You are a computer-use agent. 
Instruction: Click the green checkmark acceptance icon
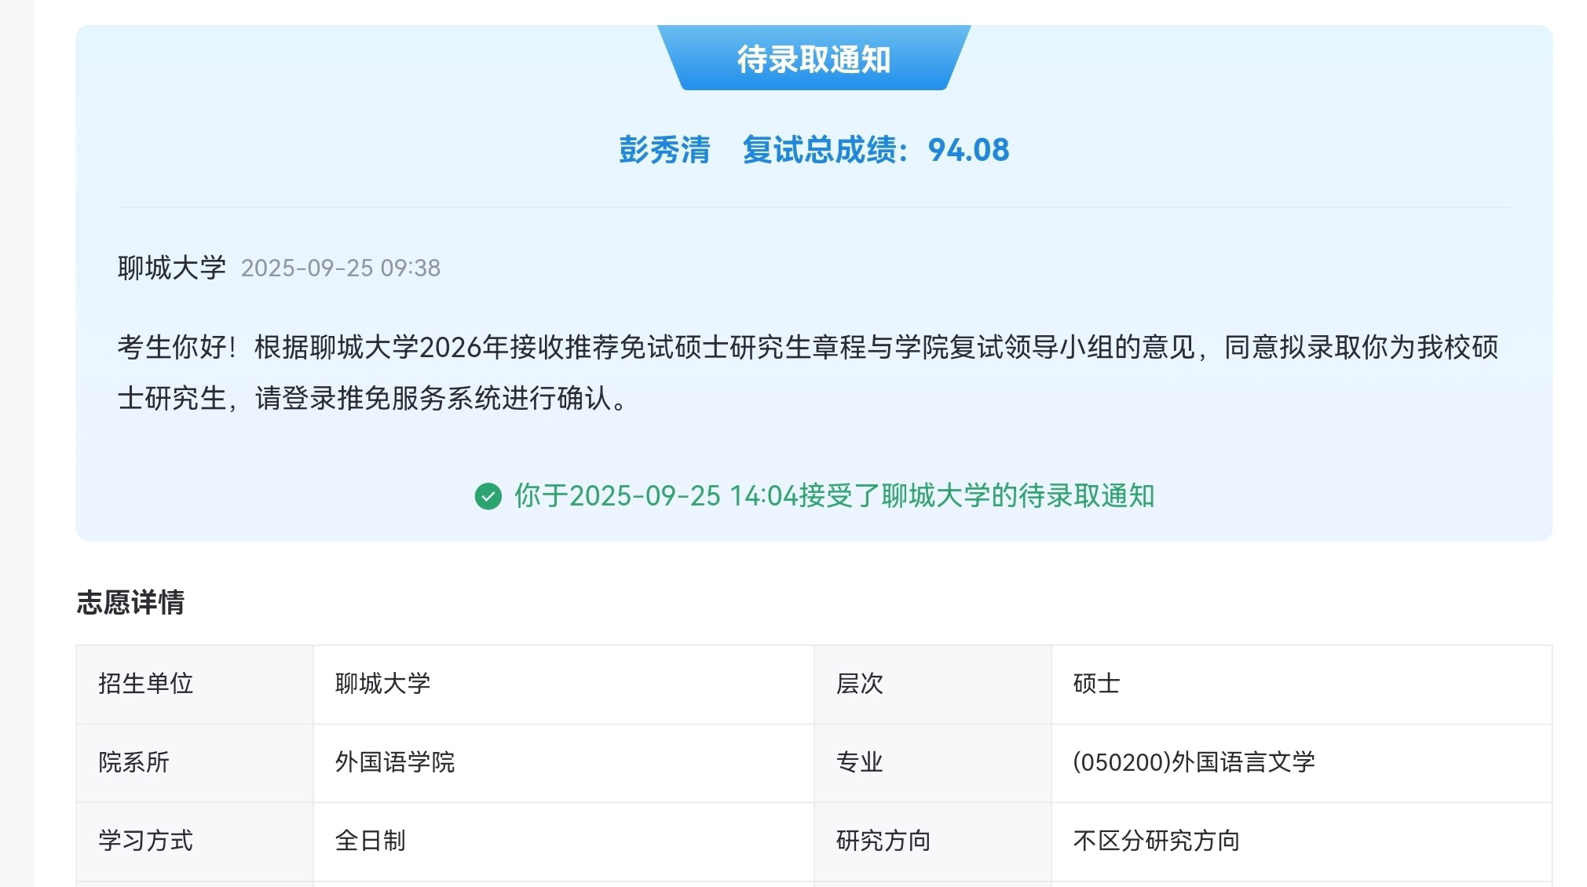tap(488, 496)
